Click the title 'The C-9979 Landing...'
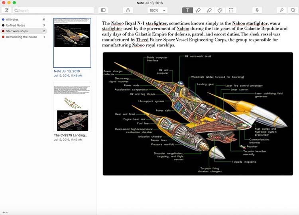Viewport: 299px width, 215px height. pos(71,135)
